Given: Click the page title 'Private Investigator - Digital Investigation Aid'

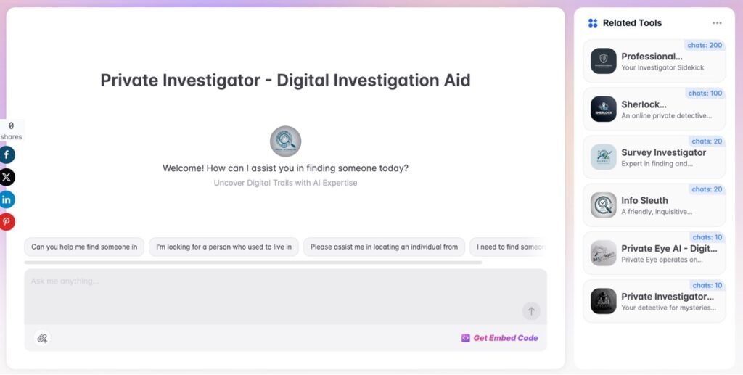Looking at the screenshot, I should click(x=285, y=80).
